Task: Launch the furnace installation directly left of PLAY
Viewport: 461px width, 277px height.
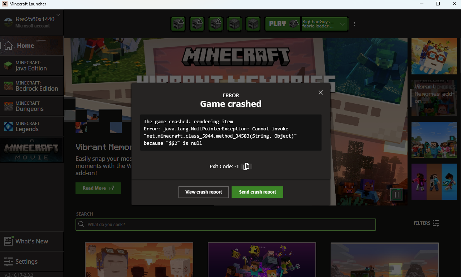Action: pos(253,24)
